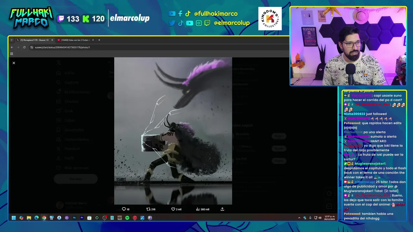Go back with the browser back arrow
This screenshot has height=232, width=413.
(12, 47)
